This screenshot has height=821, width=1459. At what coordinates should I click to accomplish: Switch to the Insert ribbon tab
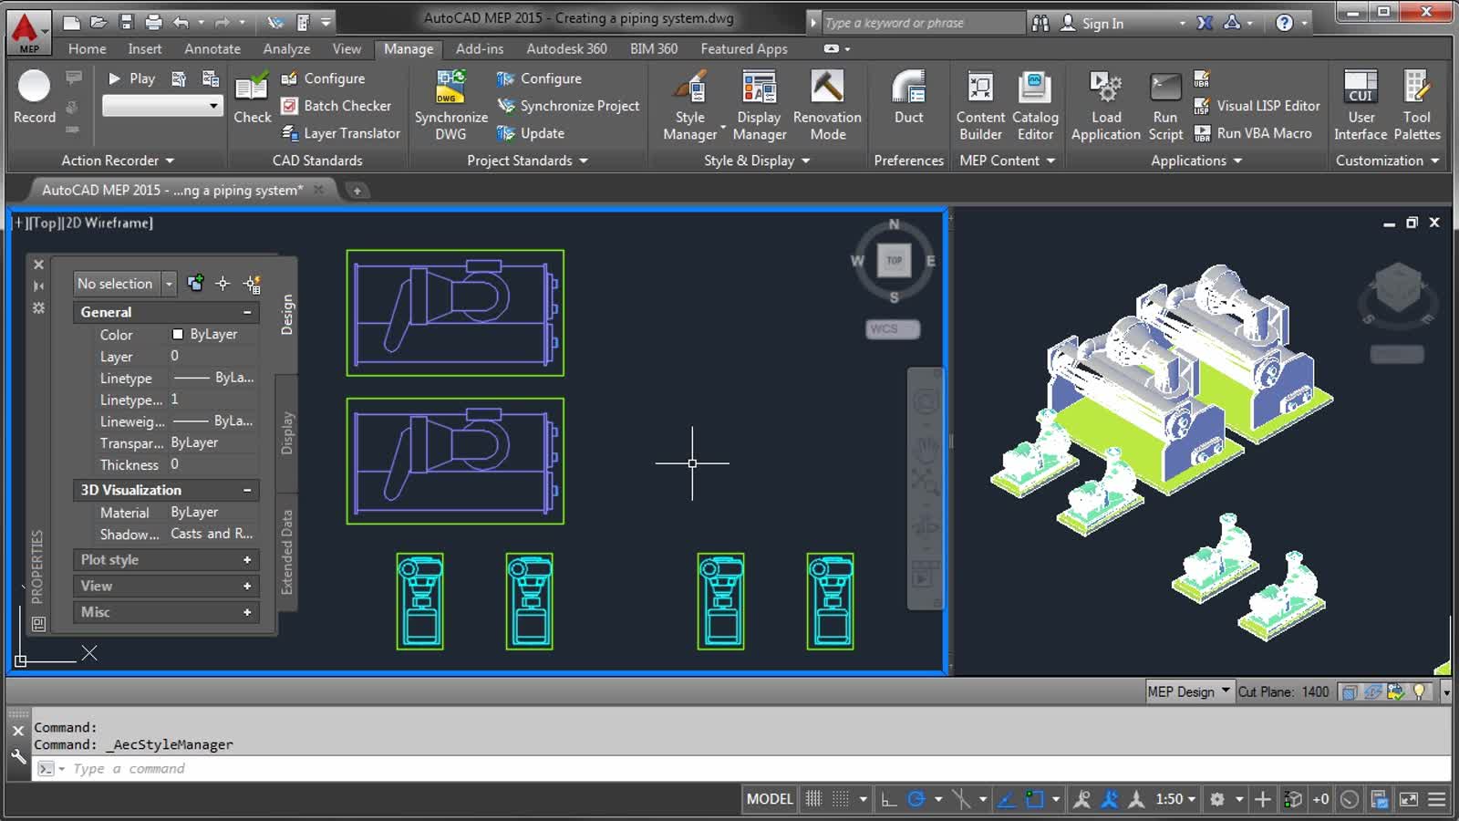(145, 48)
